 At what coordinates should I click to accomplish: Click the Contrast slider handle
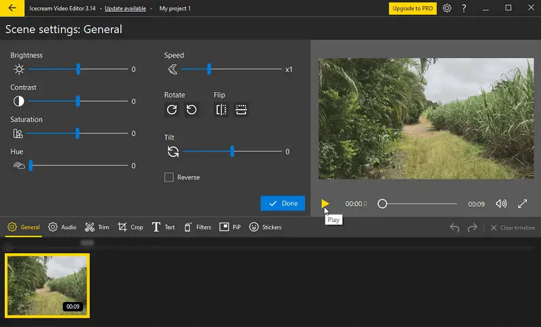click(78, 101)
